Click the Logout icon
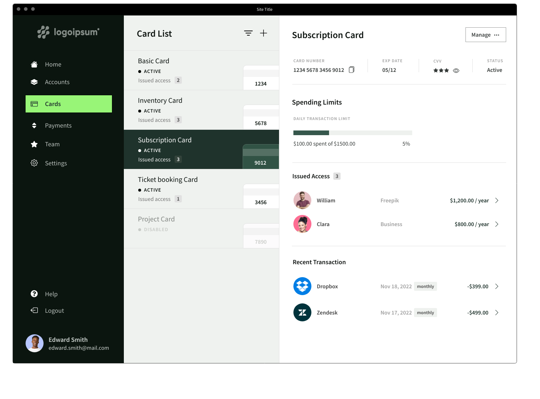The height and width of the screenshot is (399, 540). point(34,310)
